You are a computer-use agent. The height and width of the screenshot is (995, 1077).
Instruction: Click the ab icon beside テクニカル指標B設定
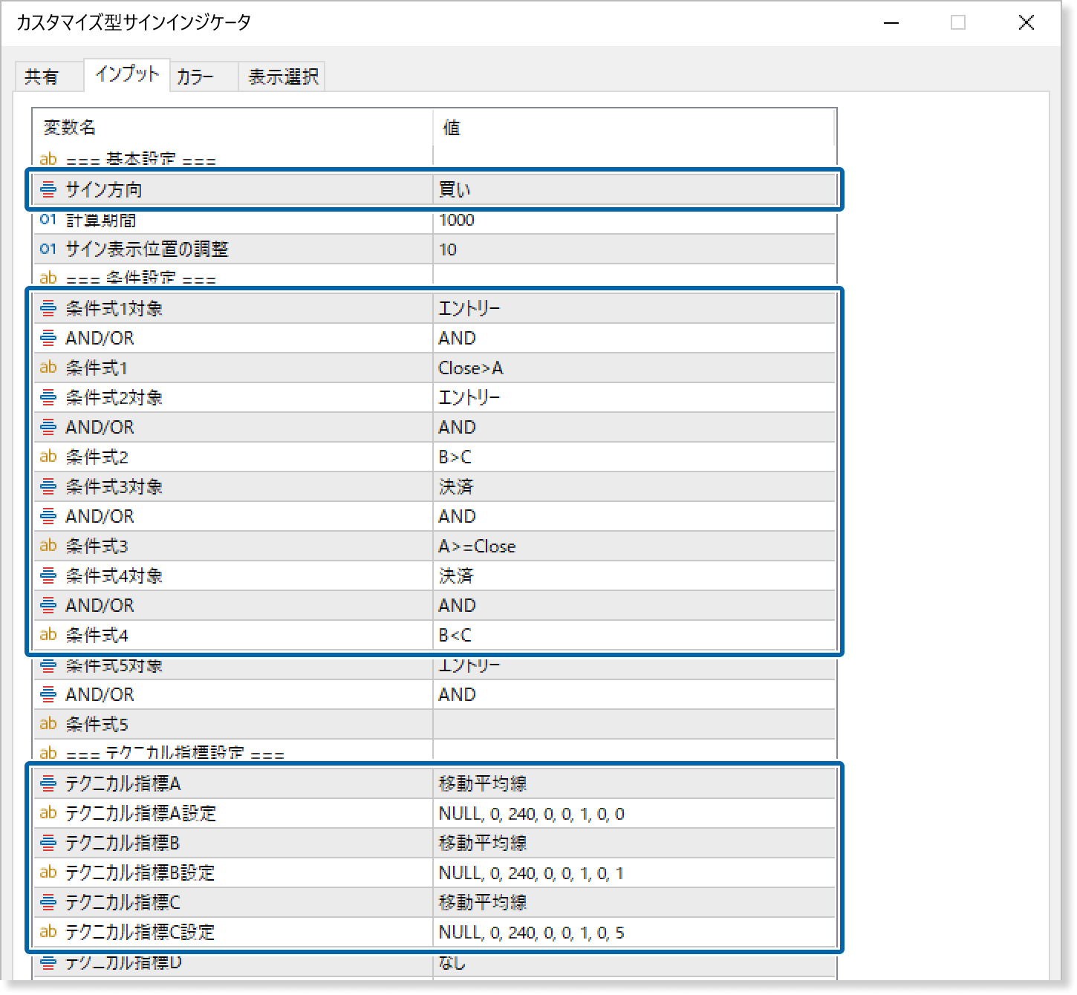pyautogui.click(x=48, y=872)
